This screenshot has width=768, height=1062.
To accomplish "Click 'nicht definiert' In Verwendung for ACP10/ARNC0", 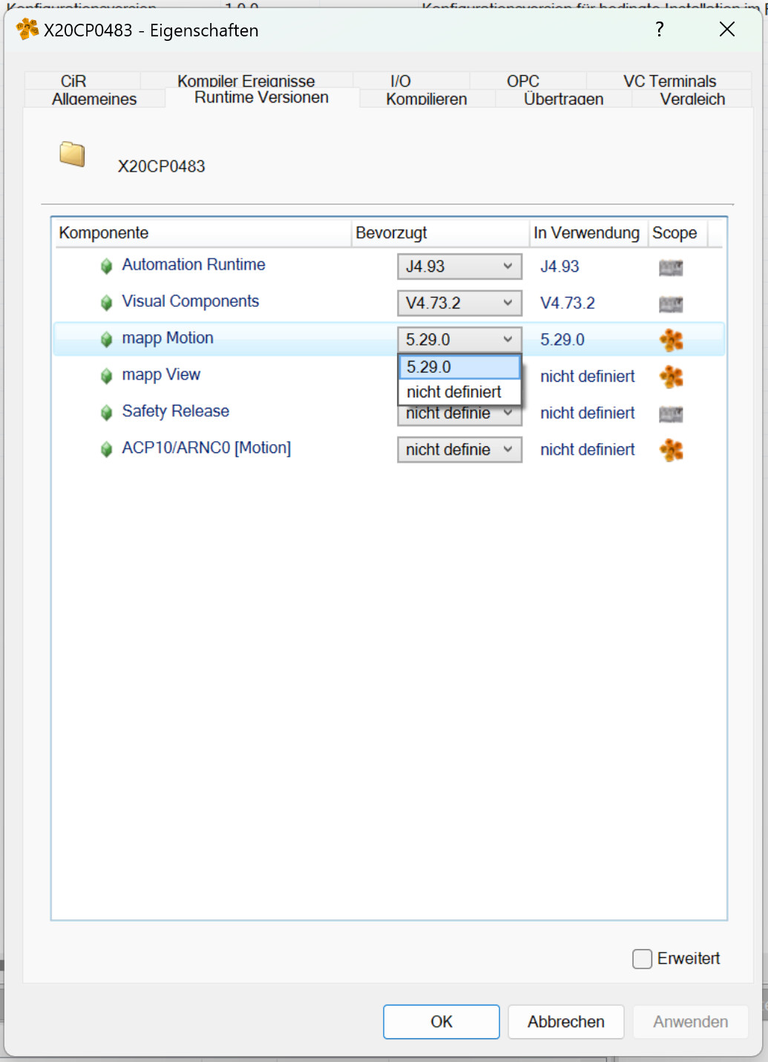I will [588, 449].
